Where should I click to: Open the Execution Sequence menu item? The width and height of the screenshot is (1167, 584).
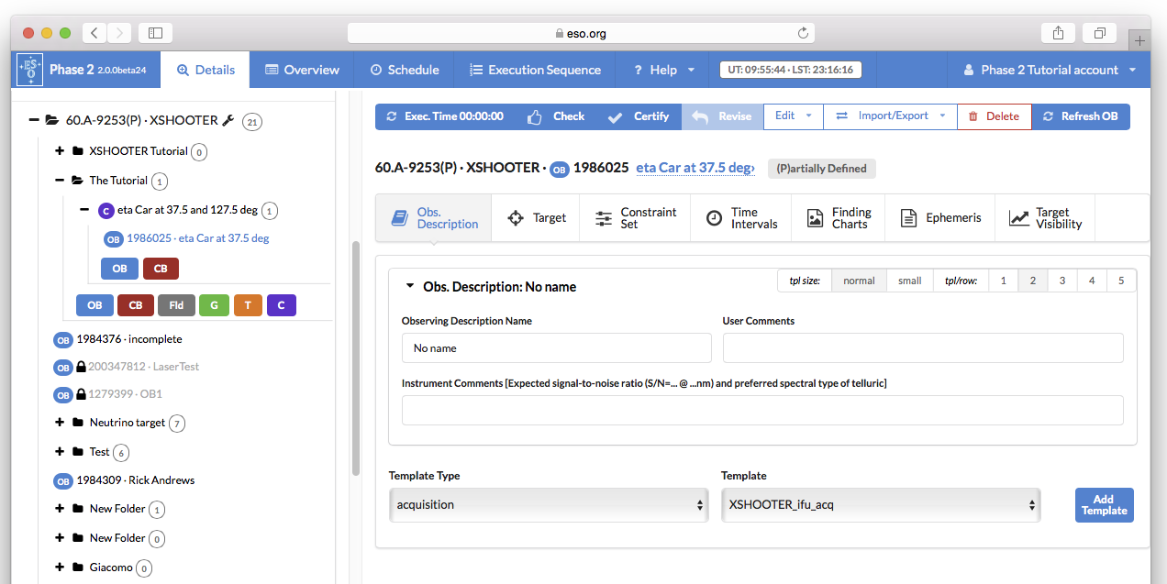tap(535, 70)
